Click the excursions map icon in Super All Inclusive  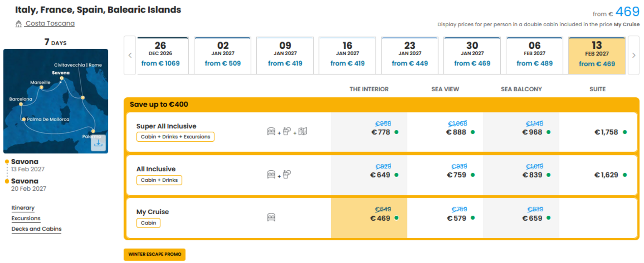[x=303, y=131]
